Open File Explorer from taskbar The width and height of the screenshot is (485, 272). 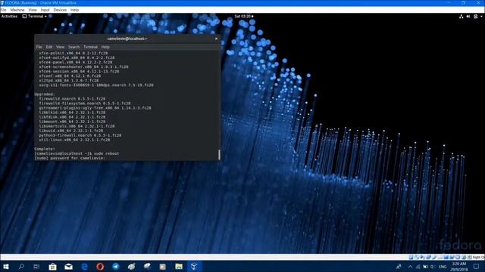(179, 267)
